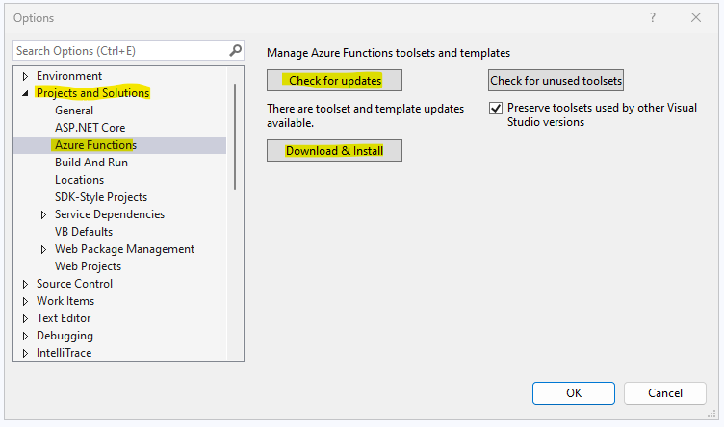Select Service Dependencies tree item
This screenshot has width=724, height=427.
click(110, 214)
